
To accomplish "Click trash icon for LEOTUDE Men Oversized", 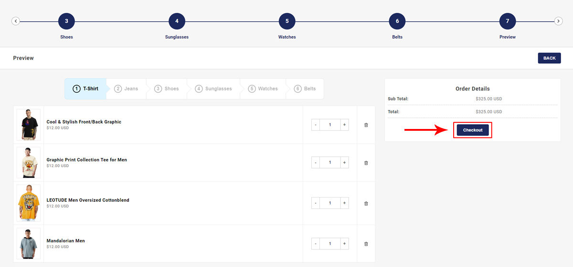I will click(x=366, y=203).
